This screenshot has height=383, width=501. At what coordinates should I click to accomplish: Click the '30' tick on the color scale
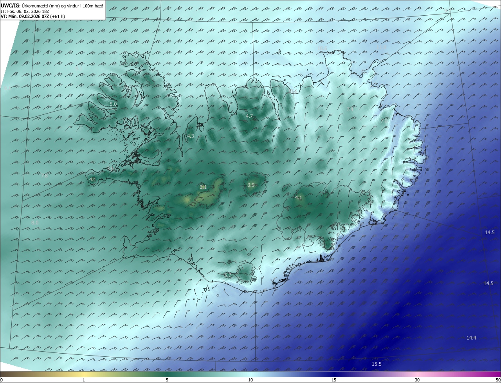point(417,380)
